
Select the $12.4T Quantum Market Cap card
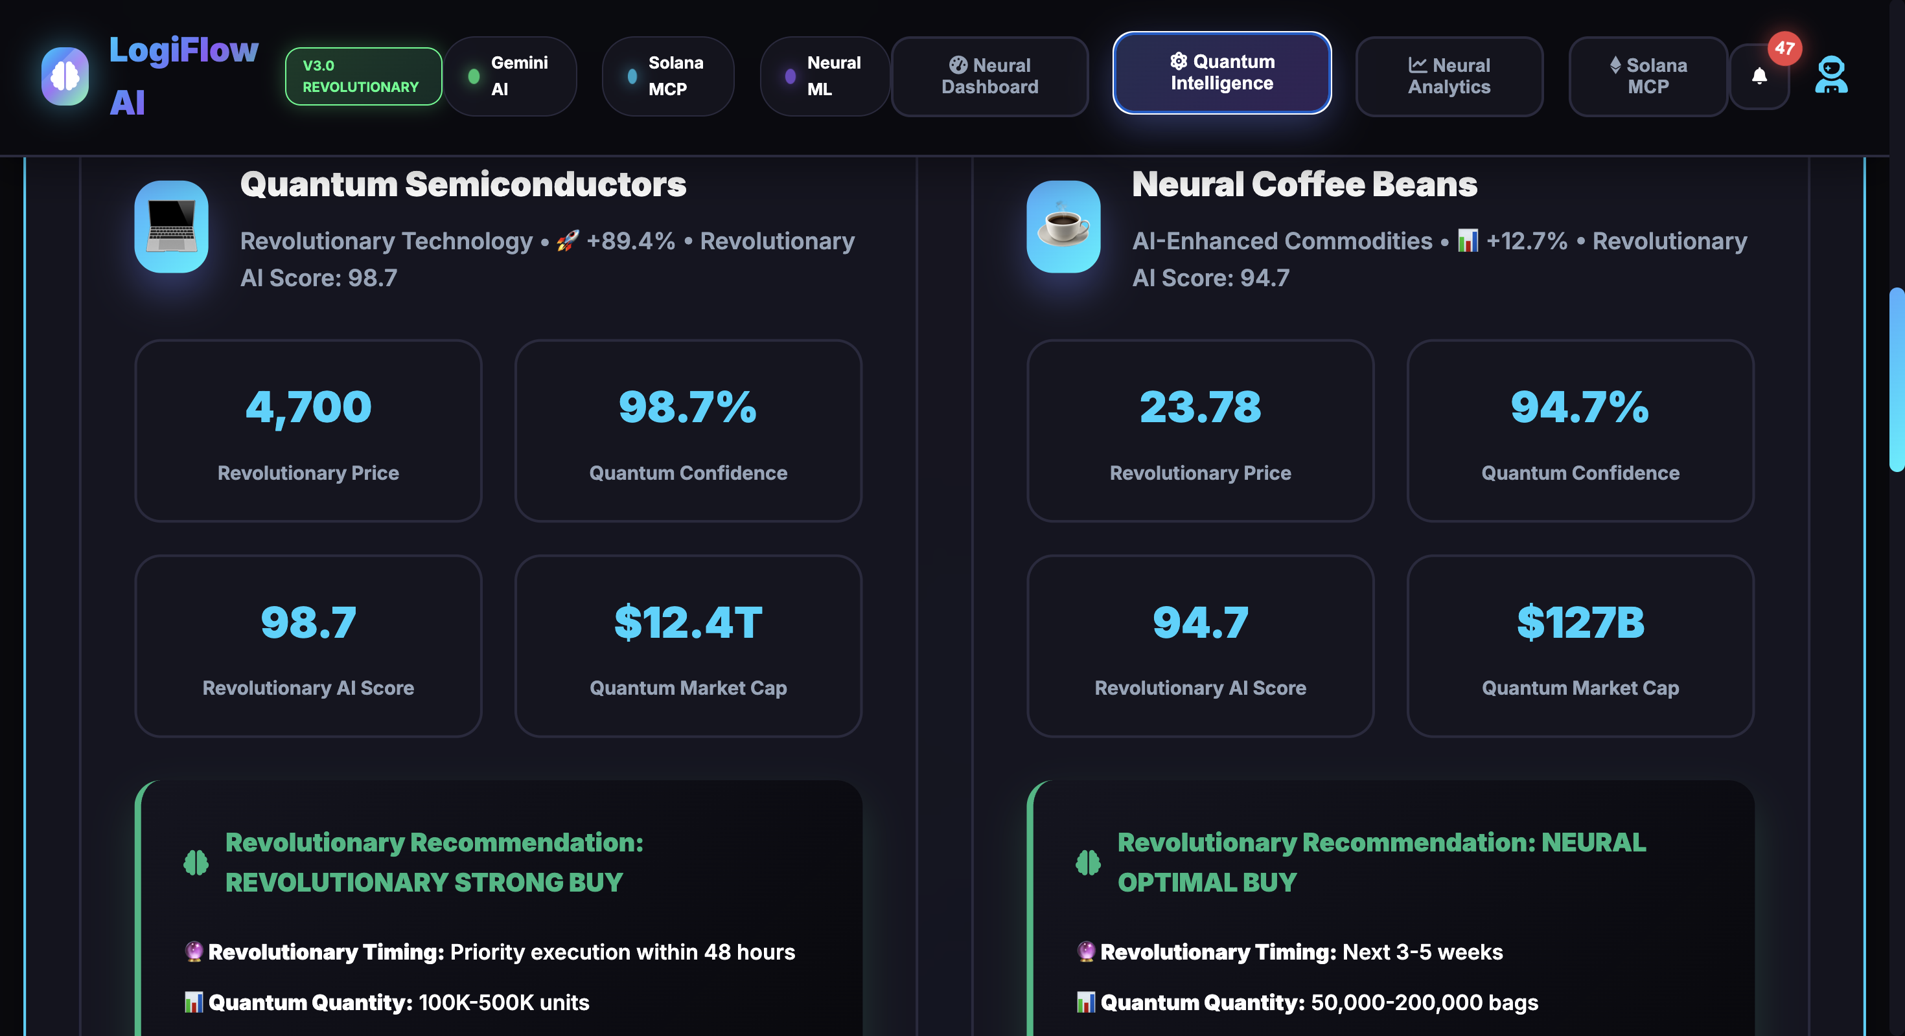coord(687,646)
